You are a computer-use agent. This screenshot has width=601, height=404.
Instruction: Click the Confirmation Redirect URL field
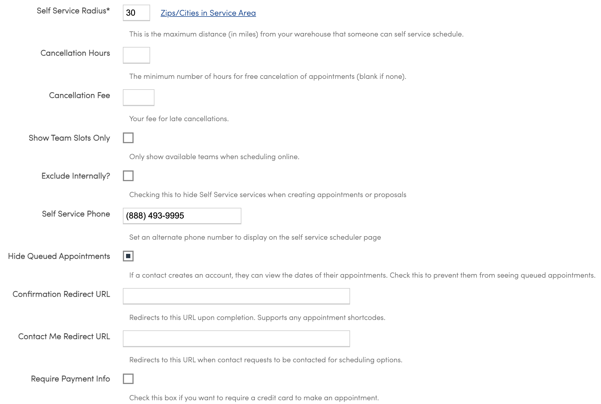click(236, 296)
